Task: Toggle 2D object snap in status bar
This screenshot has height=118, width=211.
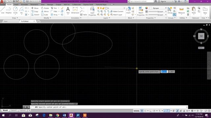Action: point(168,111)
